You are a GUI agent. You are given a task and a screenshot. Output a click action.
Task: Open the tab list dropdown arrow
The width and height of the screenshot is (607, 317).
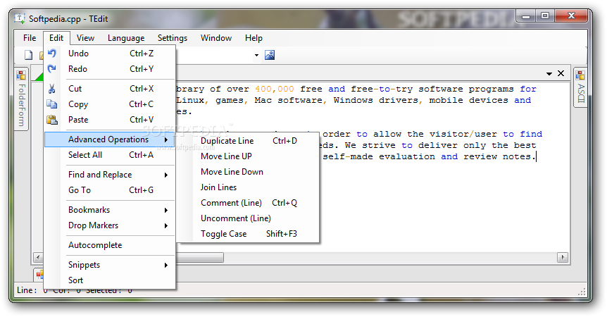click(x=549, y=73)
